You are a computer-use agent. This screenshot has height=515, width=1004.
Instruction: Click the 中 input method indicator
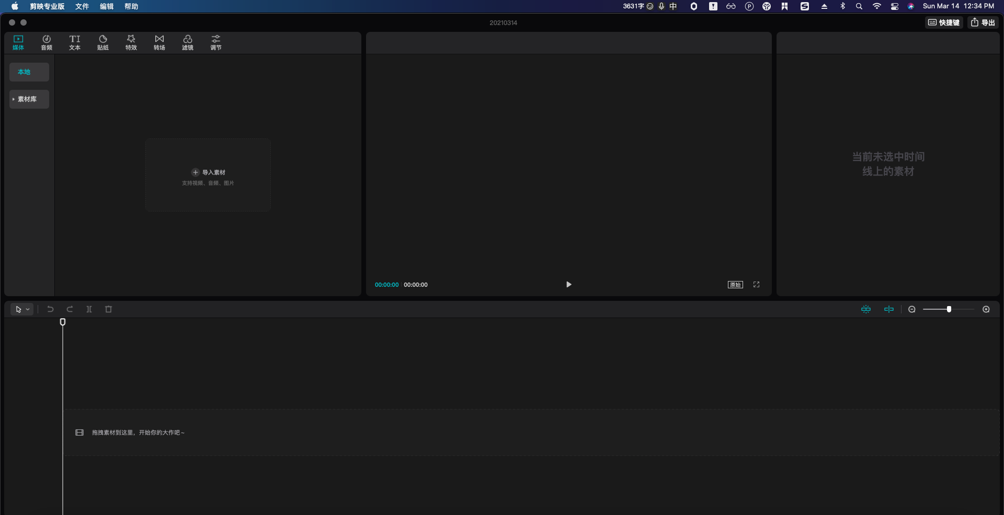[673, 6]
